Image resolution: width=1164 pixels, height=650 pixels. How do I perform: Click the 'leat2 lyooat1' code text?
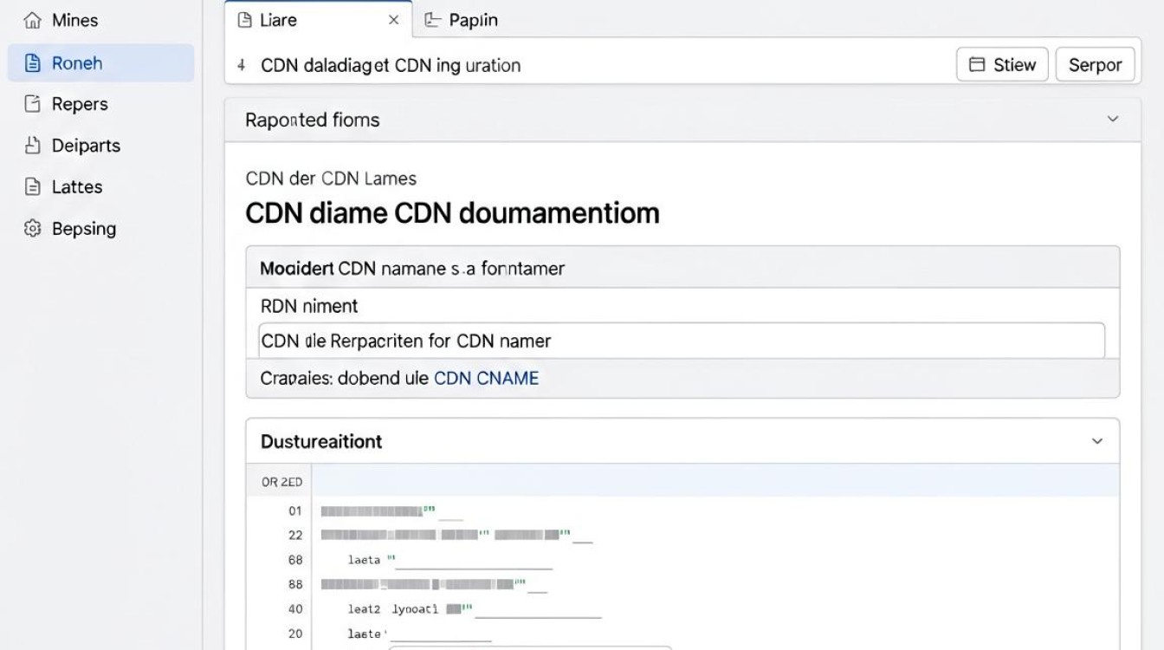pyautogui.click(x=393, y=609)
